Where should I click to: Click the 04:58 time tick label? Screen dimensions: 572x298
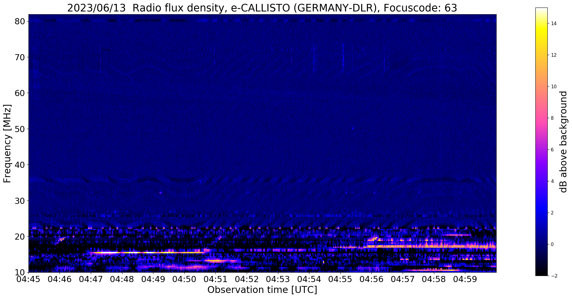[434, 279]
